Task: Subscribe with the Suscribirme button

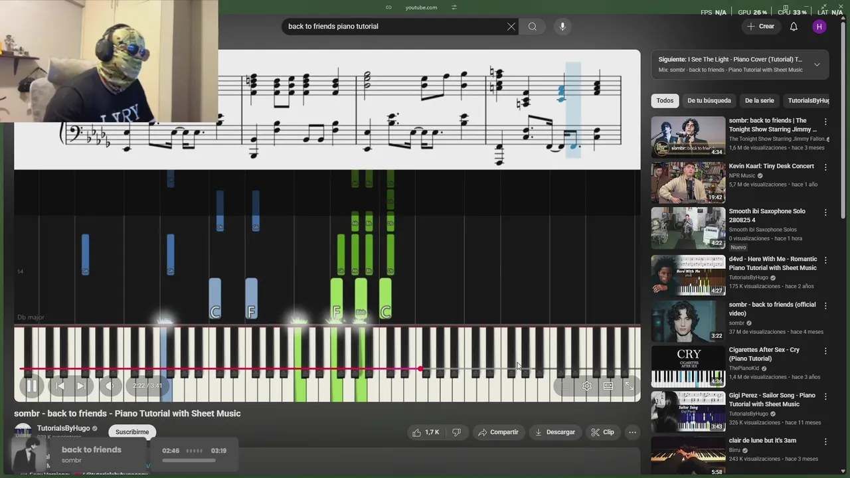Action: [x=132, y=432]
